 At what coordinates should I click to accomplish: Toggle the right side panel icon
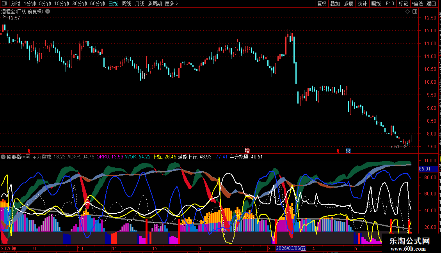(x=415, y=11)
